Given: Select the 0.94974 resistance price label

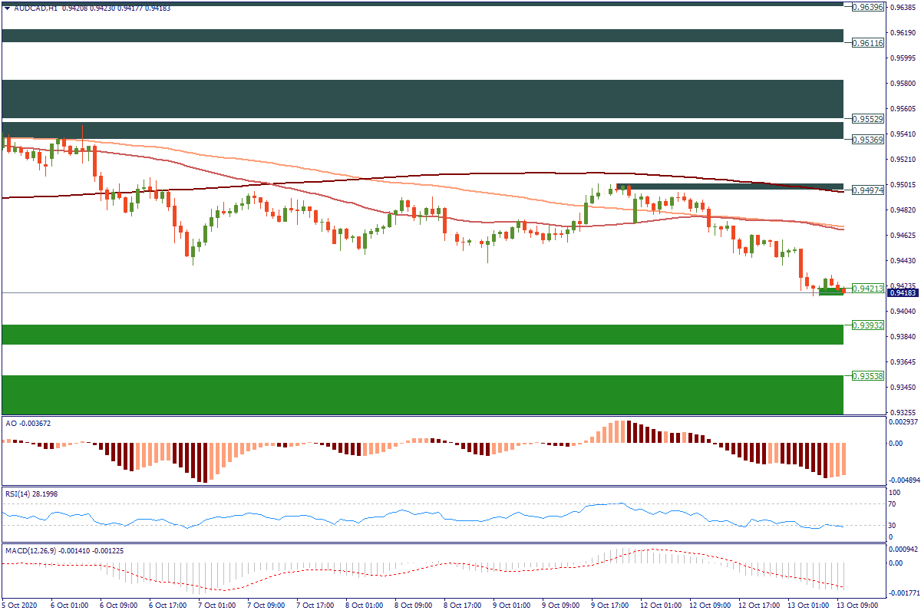Looking at the screenshot, I should pyautogui.click(x=868, y=191).
